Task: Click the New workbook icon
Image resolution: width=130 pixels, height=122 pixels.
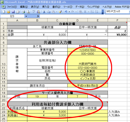Action: [x=4, y=12]
